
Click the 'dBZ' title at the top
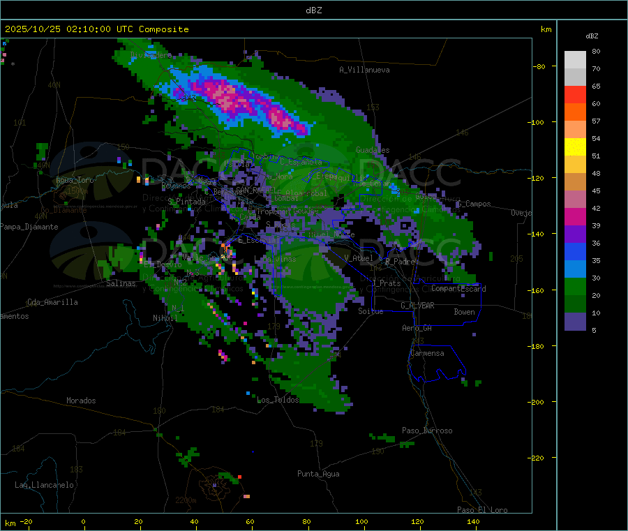pyautogui.click(x=313, y=10)
